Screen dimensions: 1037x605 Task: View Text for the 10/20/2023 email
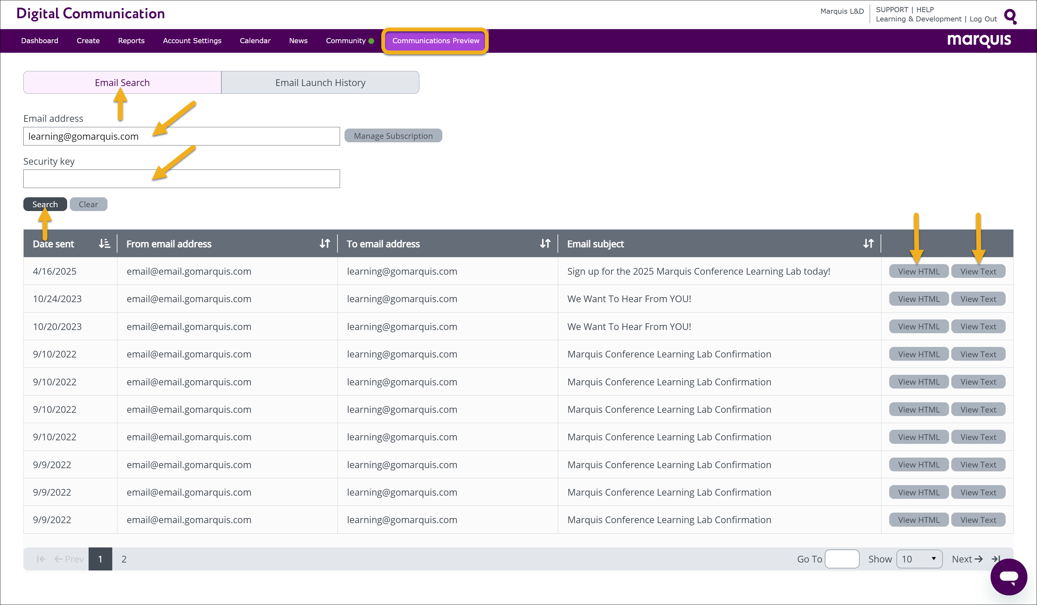click(978, 326)
